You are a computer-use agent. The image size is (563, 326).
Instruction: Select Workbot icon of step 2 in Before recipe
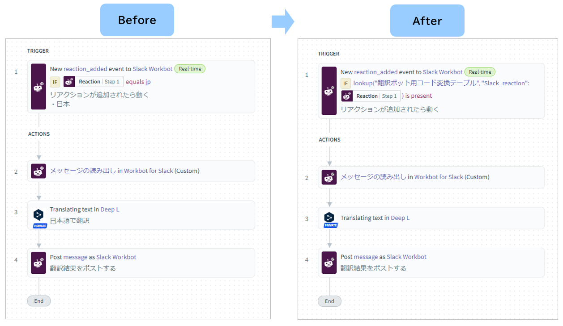pos(38,171)
